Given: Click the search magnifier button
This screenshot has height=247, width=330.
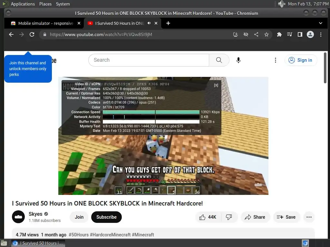Looking at the screenshot, I should (219, 60).
